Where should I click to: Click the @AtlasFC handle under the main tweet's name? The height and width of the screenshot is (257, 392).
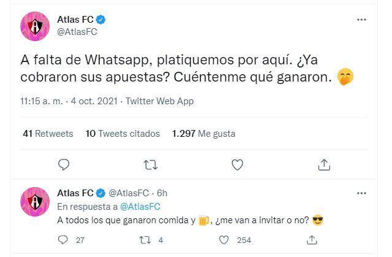coord(77,32)
